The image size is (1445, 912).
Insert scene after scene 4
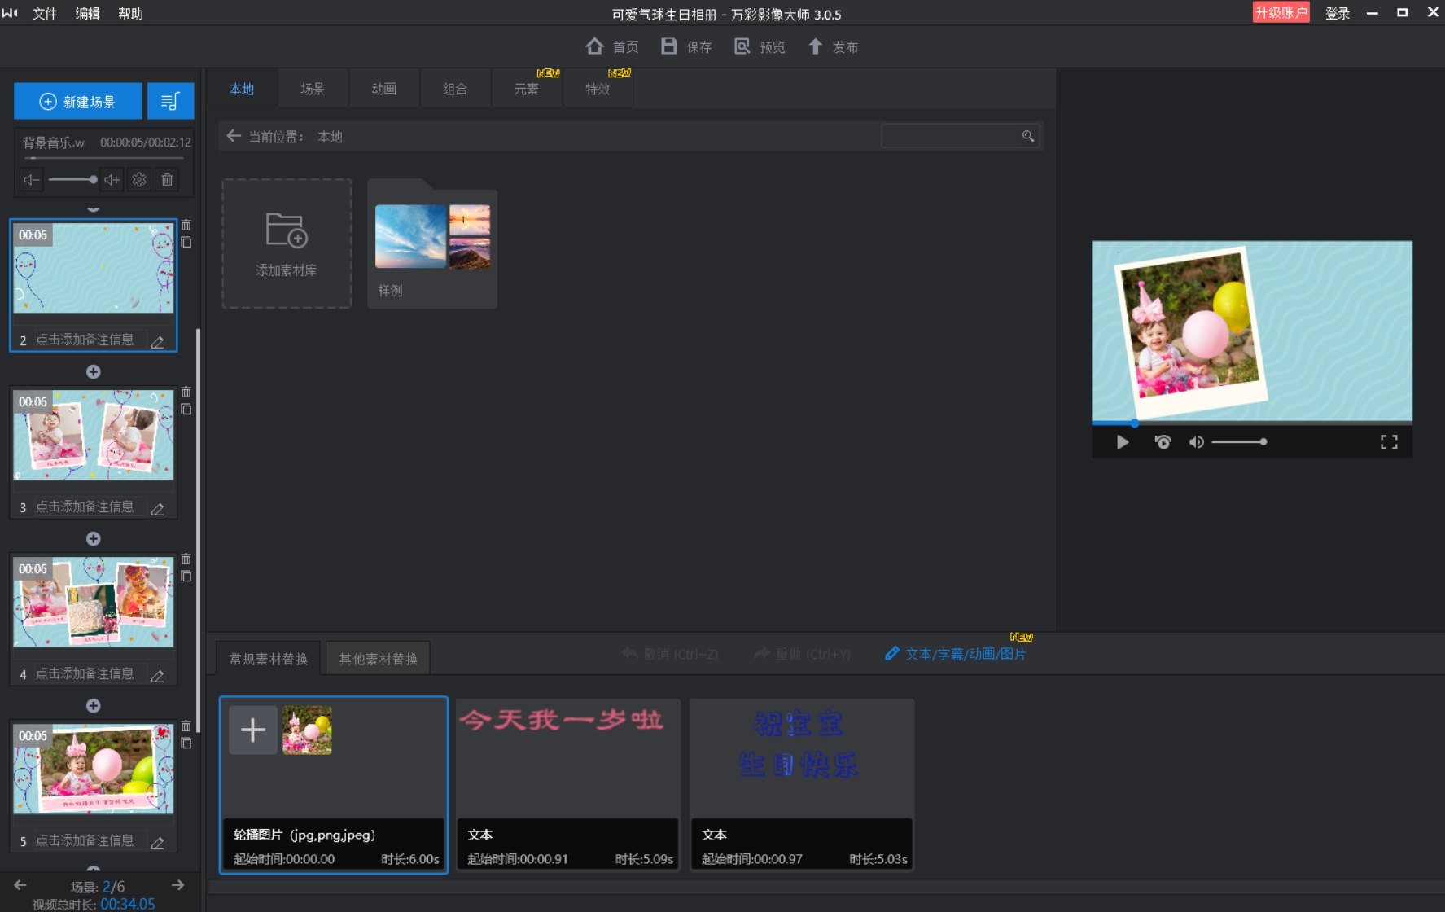(x=94, y=706)
